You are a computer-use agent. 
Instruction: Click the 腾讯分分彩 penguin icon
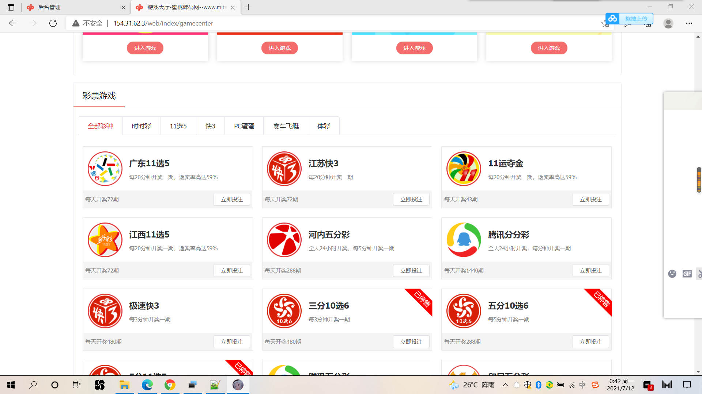coord(464,240)
